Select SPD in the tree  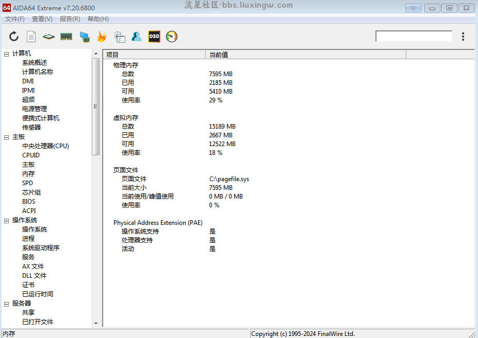tap(27, 183)
